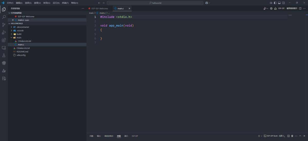Close main.c in the open editors list
Screen dimensions: 308x141
[13, 20]
